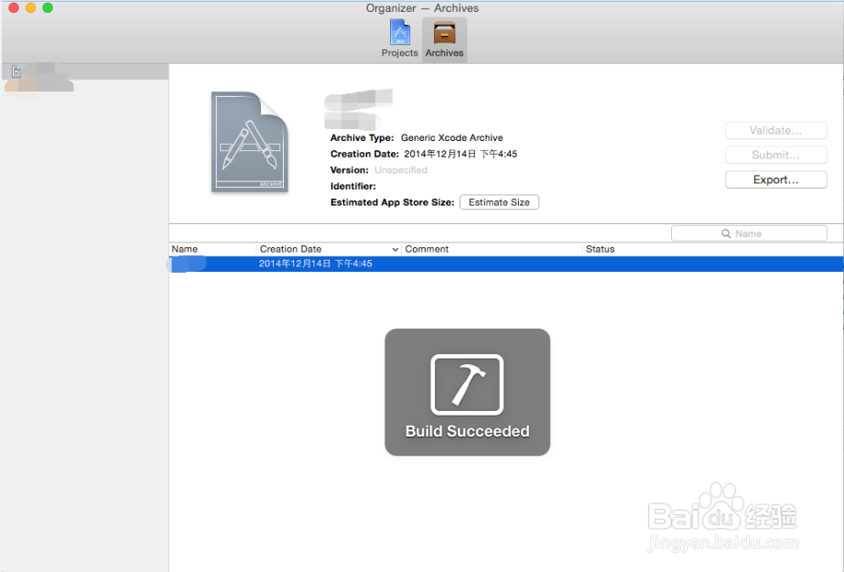Click the Validate... button

point(775,130)
